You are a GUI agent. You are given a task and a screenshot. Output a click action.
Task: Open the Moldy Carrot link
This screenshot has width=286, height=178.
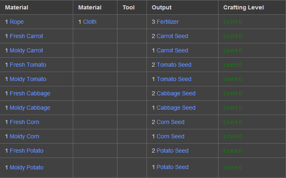coord(26,50)
